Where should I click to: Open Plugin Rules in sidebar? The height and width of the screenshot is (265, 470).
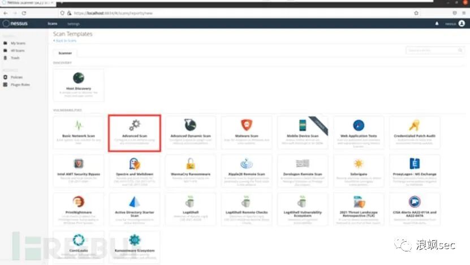click(x=20, y=84)
